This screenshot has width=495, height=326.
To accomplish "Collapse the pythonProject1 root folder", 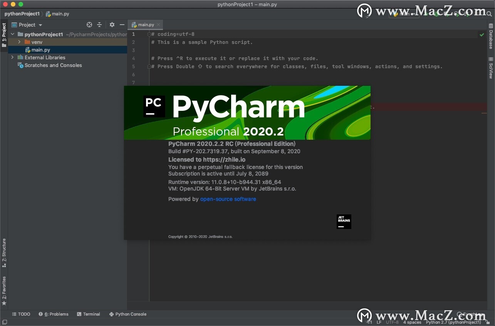I will 12,34.
